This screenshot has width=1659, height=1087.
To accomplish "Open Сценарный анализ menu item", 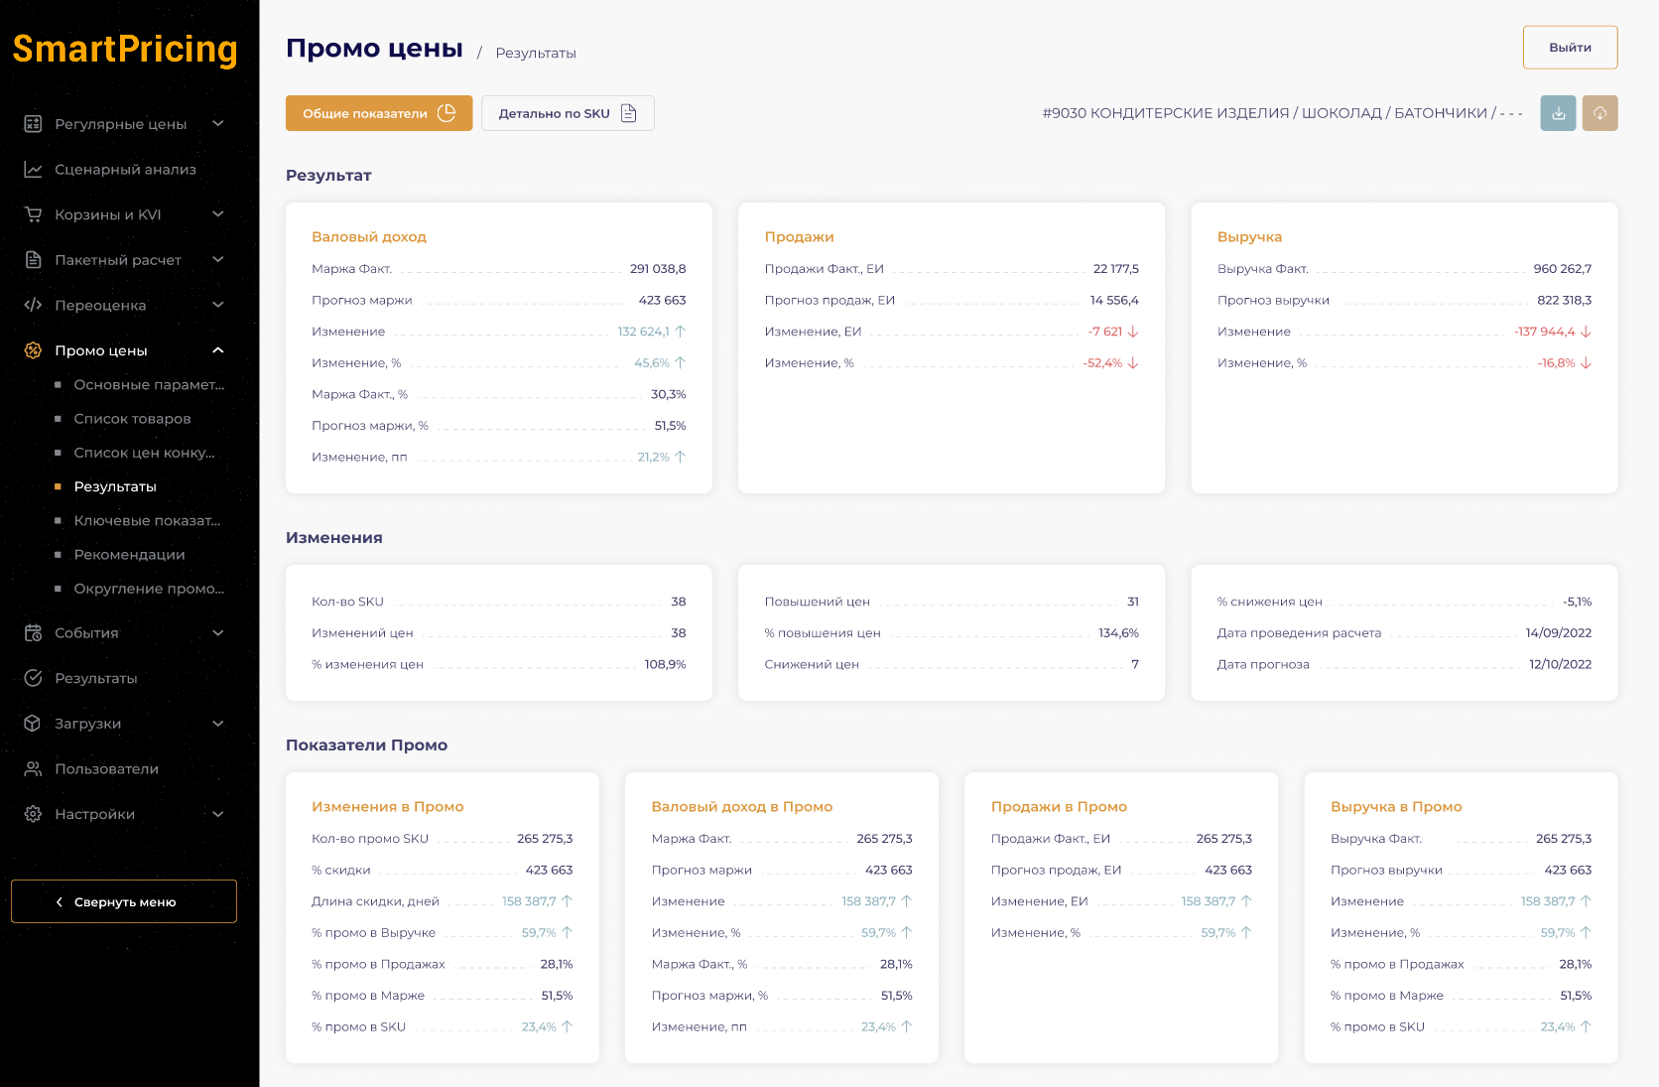I will coord(125,170).
